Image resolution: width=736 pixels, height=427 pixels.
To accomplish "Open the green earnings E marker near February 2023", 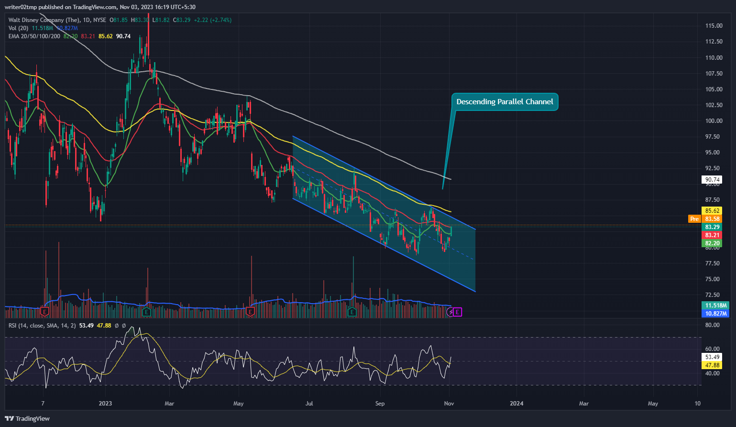I will click(x=146, y=312).
